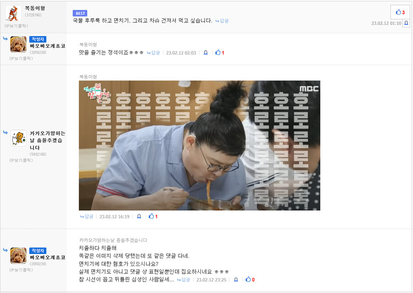
Task: Report the 23:25 reply with bell icon
Action: pyautogui.click(x=236, y=280)
